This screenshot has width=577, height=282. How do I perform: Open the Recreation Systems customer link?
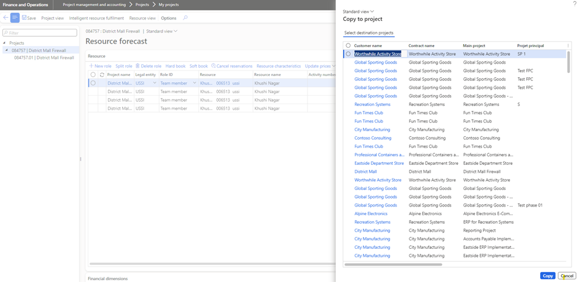point(372,104)
